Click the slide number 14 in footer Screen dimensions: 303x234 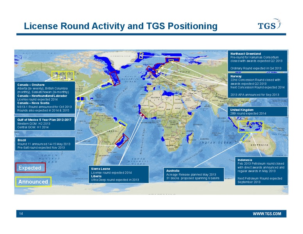click(x=21, y=214)
